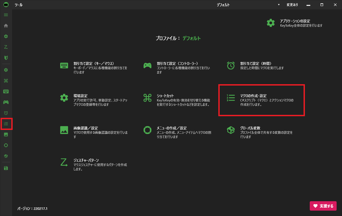Maximize the KeyToKey window
This screenshot has height=216, width=342.
tap(322, 5)
